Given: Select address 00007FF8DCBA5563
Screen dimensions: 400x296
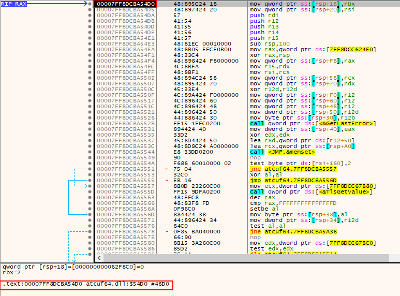Looking at the screenshot, I should click(x=126, y=197).
